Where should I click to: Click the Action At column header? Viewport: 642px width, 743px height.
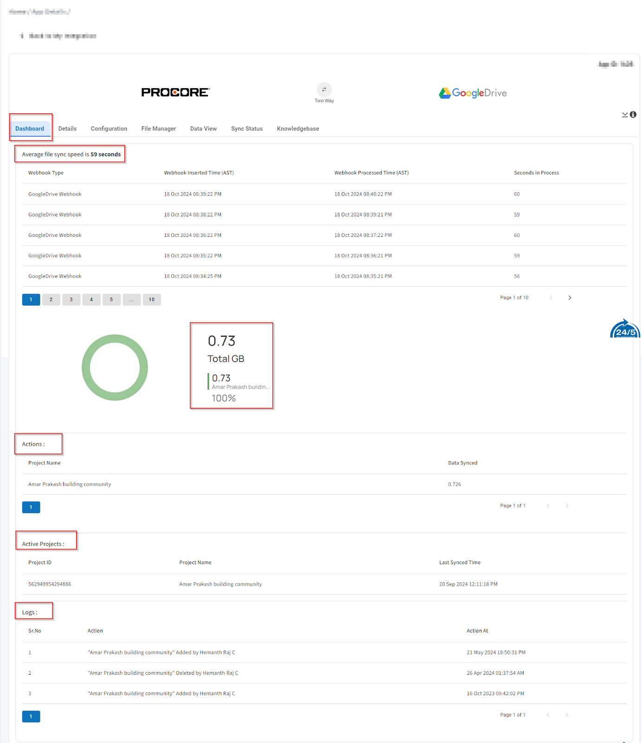[477, 631]
